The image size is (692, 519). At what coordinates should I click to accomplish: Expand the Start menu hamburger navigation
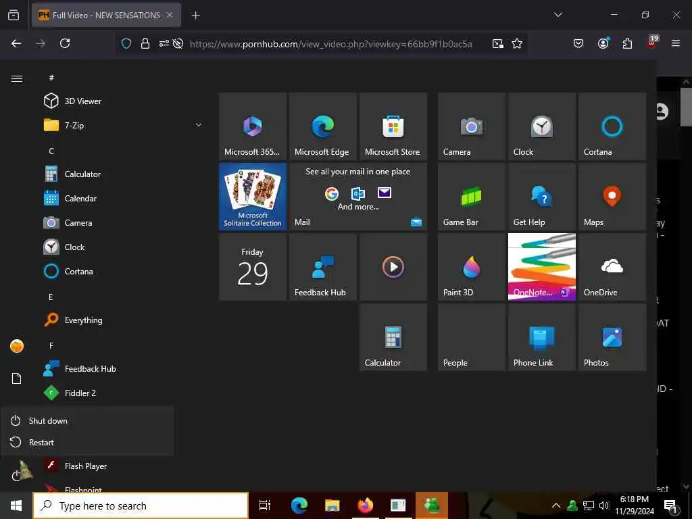[17, 78]
